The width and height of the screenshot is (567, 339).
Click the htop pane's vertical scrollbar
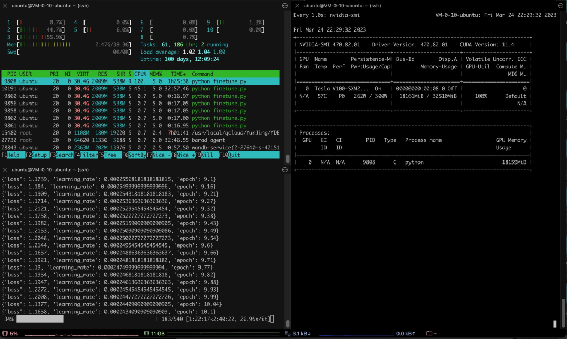(287, 158)
